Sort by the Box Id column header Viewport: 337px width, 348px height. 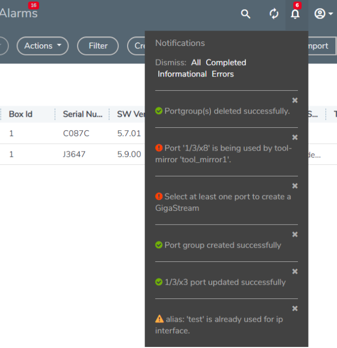[x=21, y=114]
